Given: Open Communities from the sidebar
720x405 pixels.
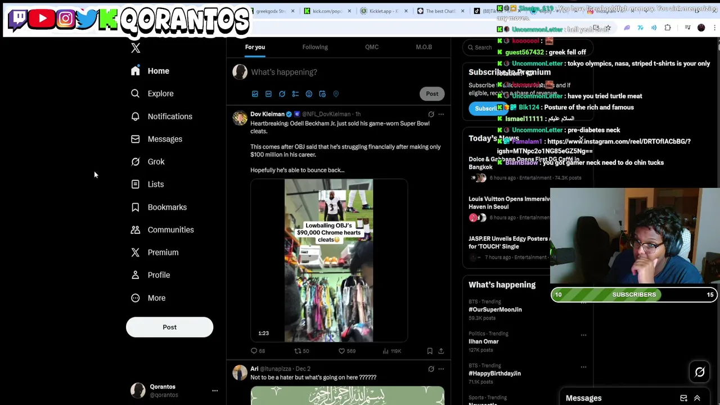Looking at the screenshot, I should pyautogui.click(x=162, y=229).
